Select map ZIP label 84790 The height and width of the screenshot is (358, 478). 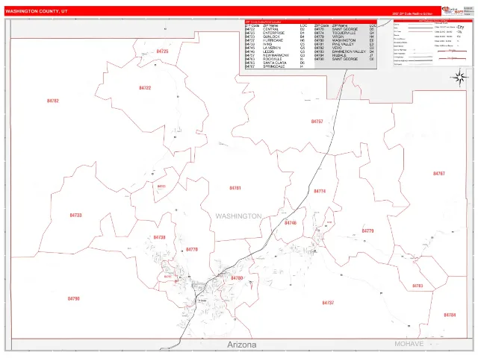73,298
